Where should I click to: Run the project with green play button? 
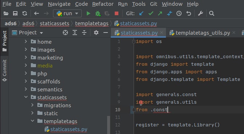tap(88, 13)
